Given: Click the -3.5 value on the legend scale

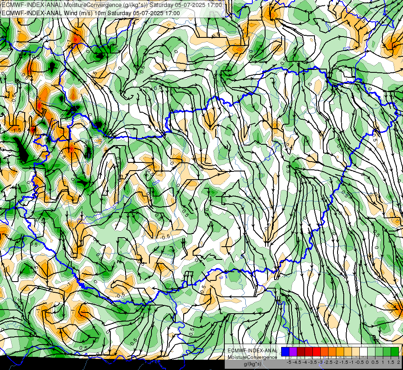Looking at the screenshot, I should (x=312, y=362).
